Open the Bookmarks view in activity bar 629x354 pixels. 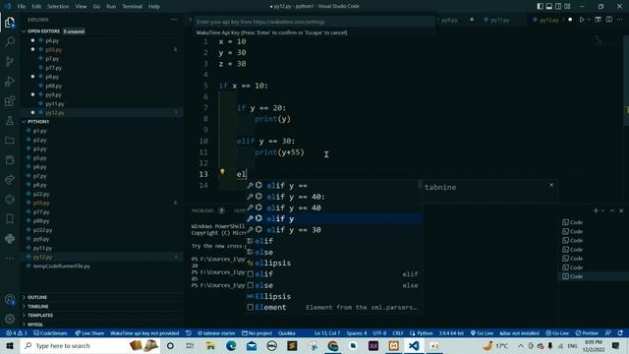coord(10,218)
